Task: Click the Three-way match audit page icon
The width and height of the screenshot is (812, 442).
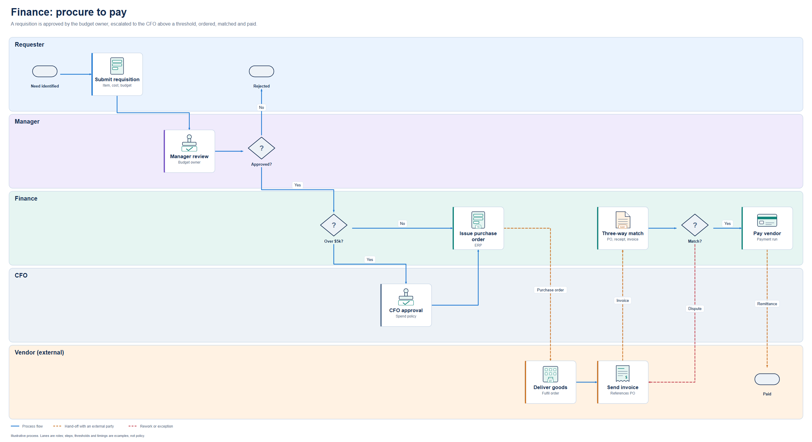Action: tap(623, 220)
